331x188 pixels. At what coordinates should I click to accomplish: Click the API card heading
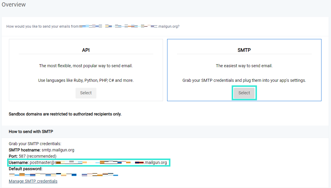point(86,50)
